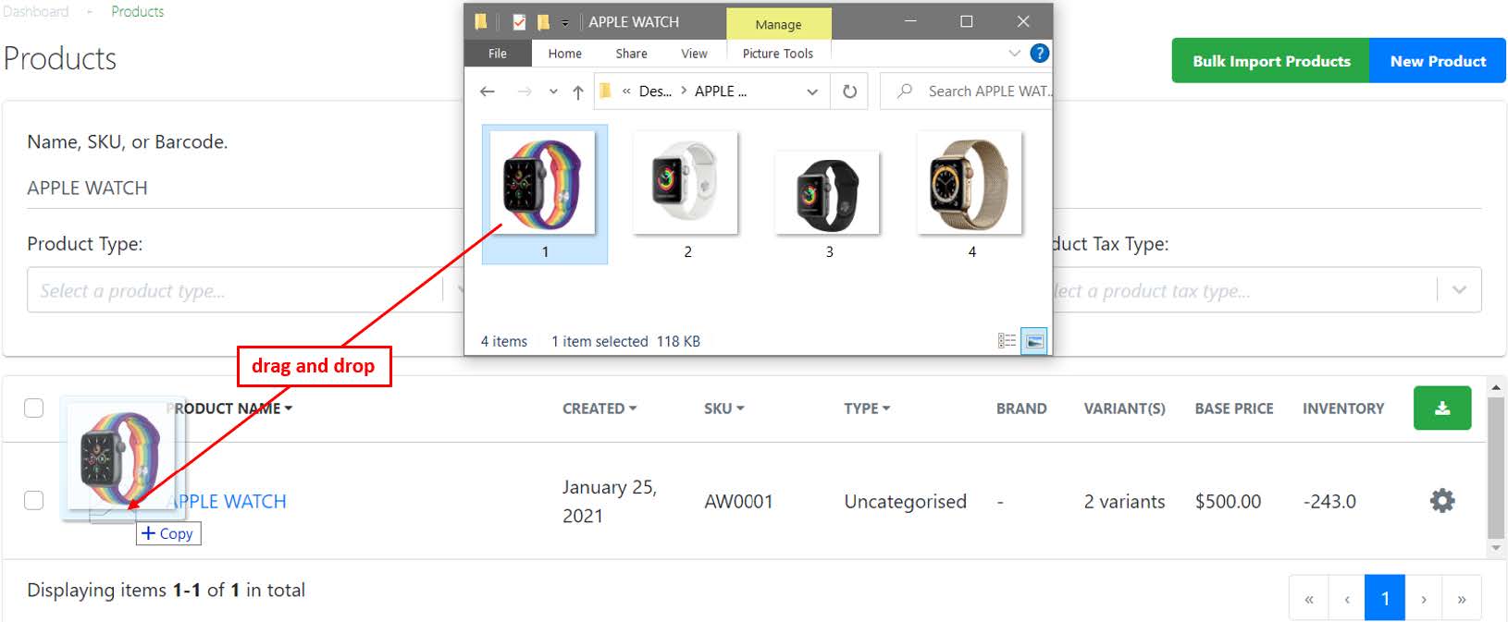Open the Picture Tools tab
Screen dimensions: 1508x622
coord(778,54)
